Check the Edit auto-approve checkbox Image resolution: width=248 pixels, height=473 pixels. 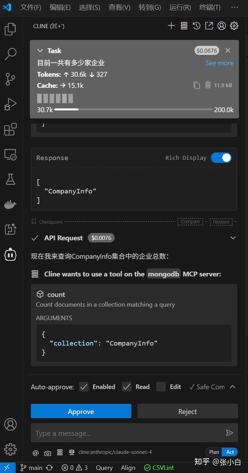[x=161, y=387]
